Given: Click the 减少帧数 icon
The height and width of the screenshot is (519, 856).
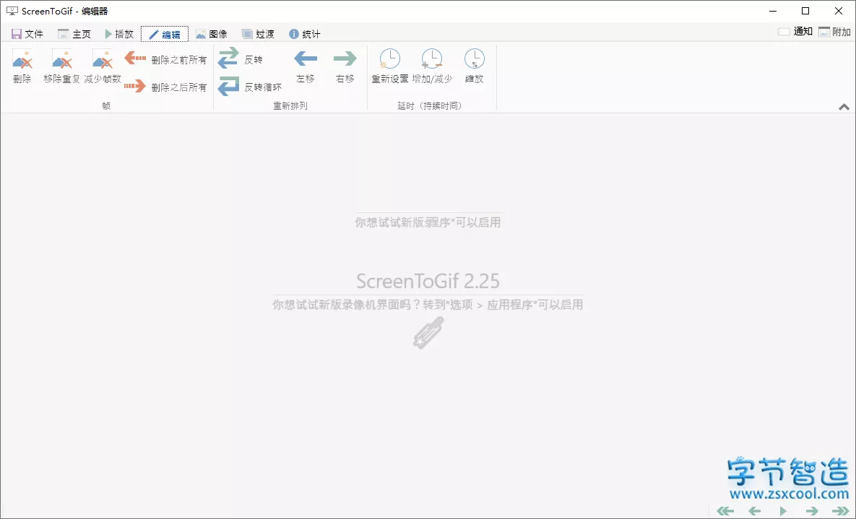Looking at the screenshot, I should point(102,59).
